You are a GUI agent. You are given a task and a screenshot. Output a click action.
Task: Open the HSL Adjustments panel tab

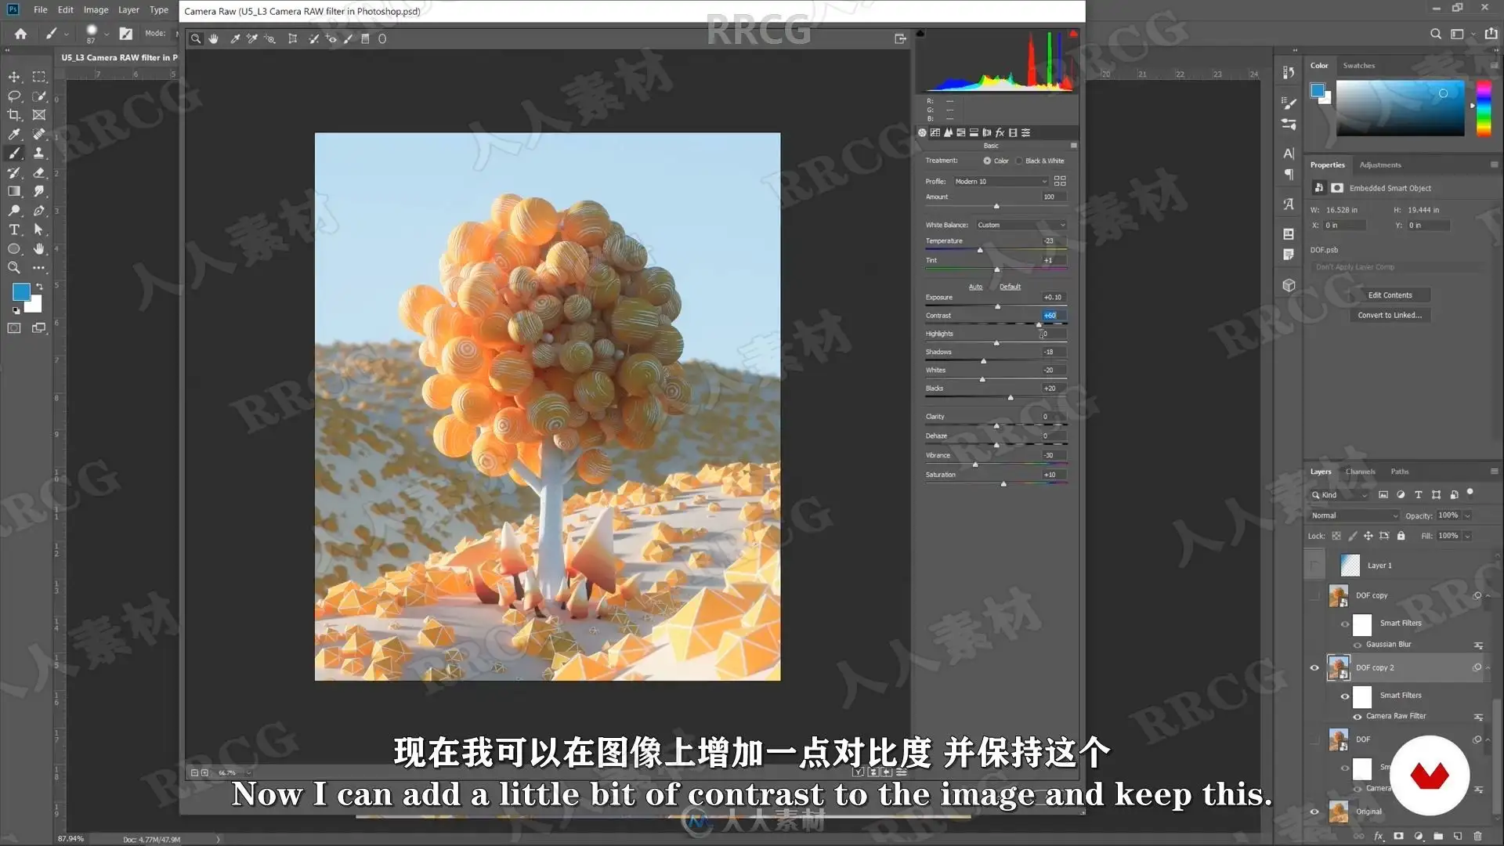[961, 132]
